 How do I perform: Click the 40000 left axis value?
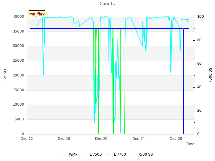pos(18,16)
